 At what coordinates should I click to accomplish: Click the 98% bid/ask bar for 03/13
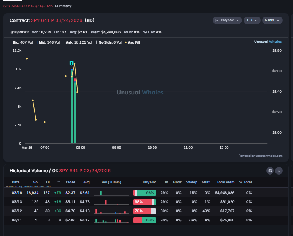(145, 202)
